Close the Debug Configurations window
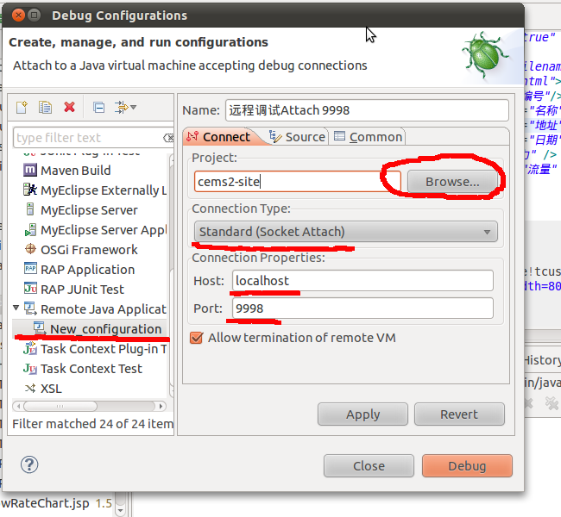The height and width of the screenshot is (517, 561). (x=18, y=16)
